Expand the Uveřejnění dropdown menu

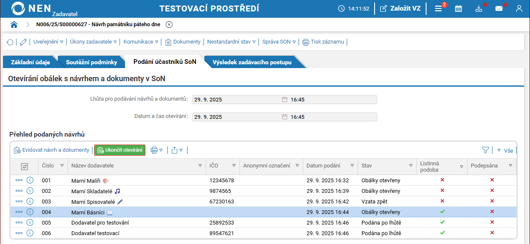tap(48, 42)
